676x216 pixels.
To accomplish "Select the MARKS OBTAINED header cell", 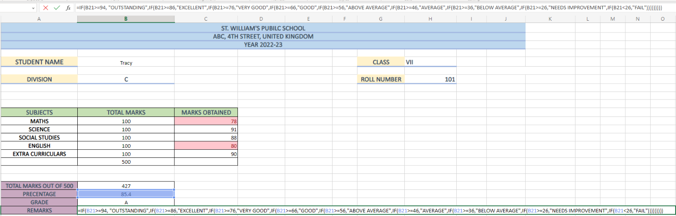I will tap(206, 113).
